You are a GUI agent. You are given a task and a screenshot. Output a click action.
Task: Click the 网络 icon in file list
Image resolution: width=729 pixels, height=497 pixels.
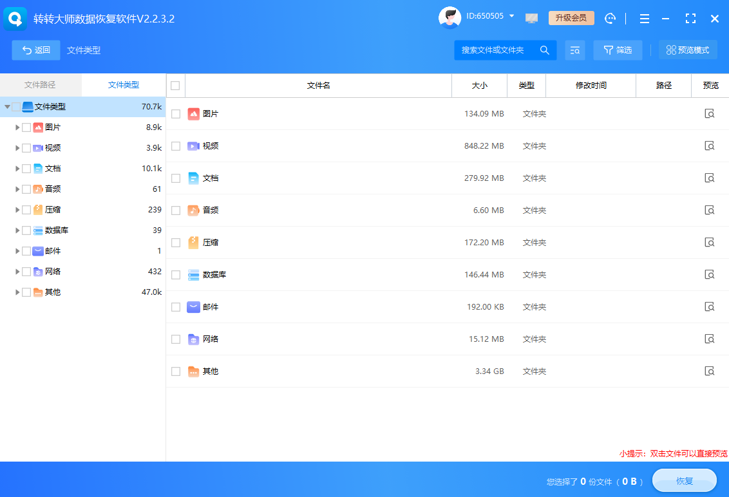(193, 339)
